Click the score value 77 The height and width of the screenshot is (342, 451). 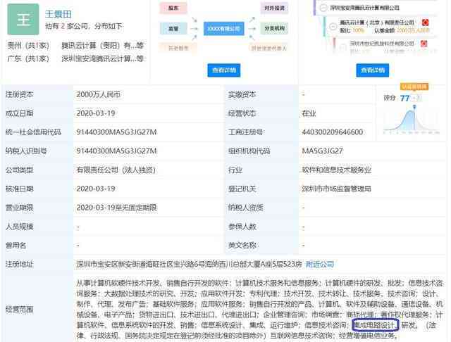[404, 99]
